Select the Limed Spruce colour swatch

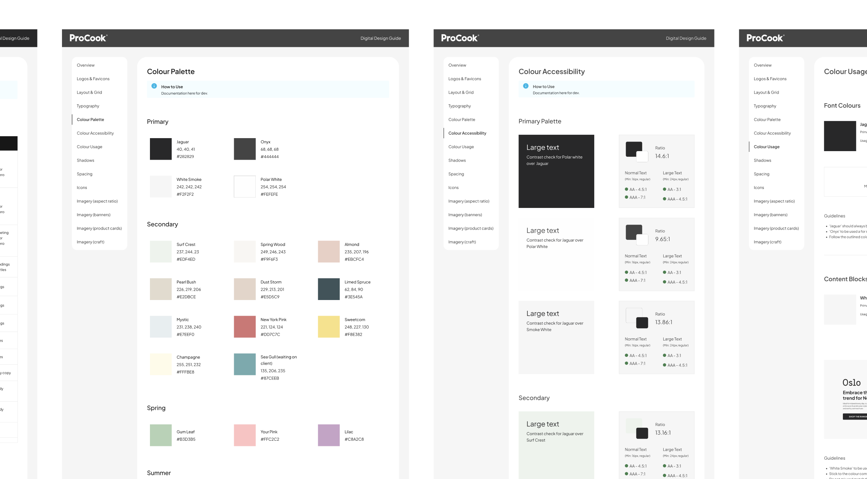tap(329, 289)
